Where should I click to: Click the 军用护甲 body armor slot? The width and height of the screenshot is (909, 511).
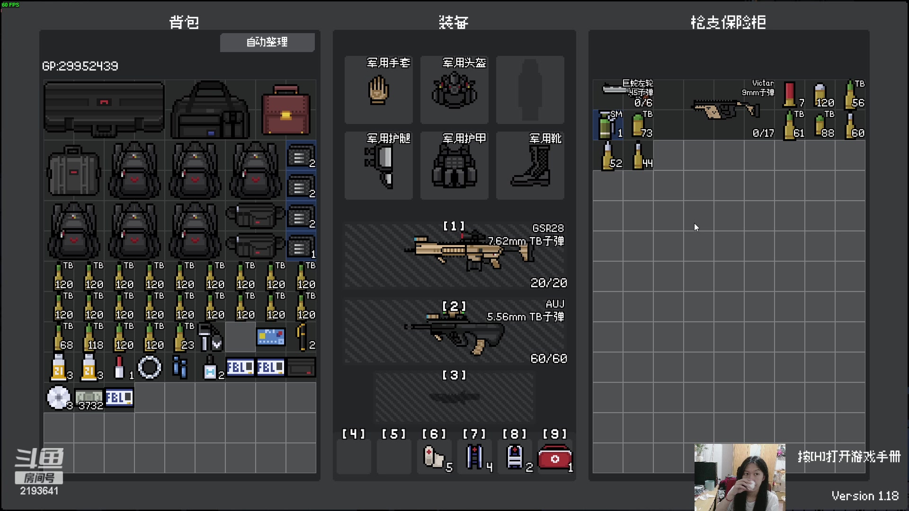(454, 165)
